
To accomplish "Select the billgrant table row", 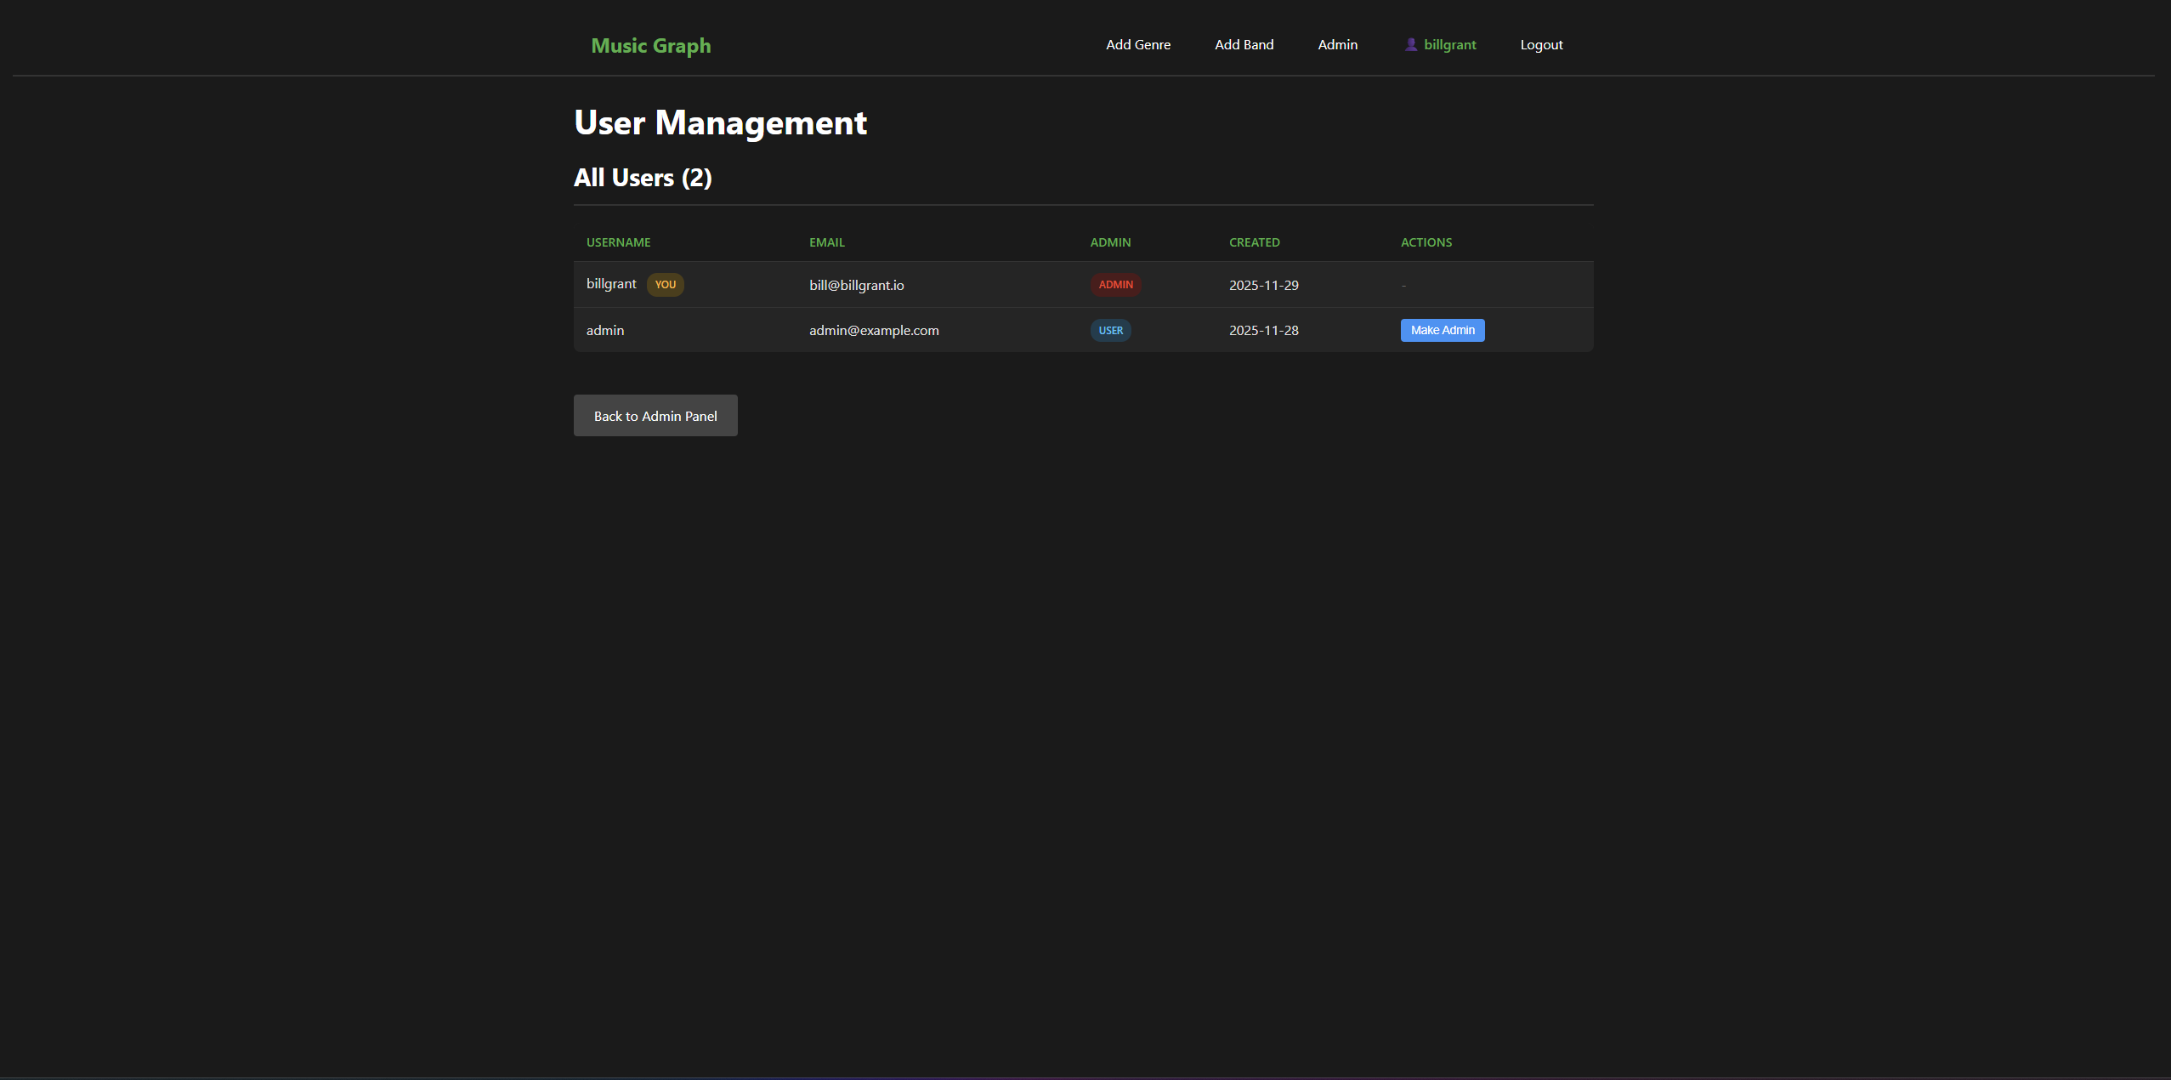I will point(1080,284).
